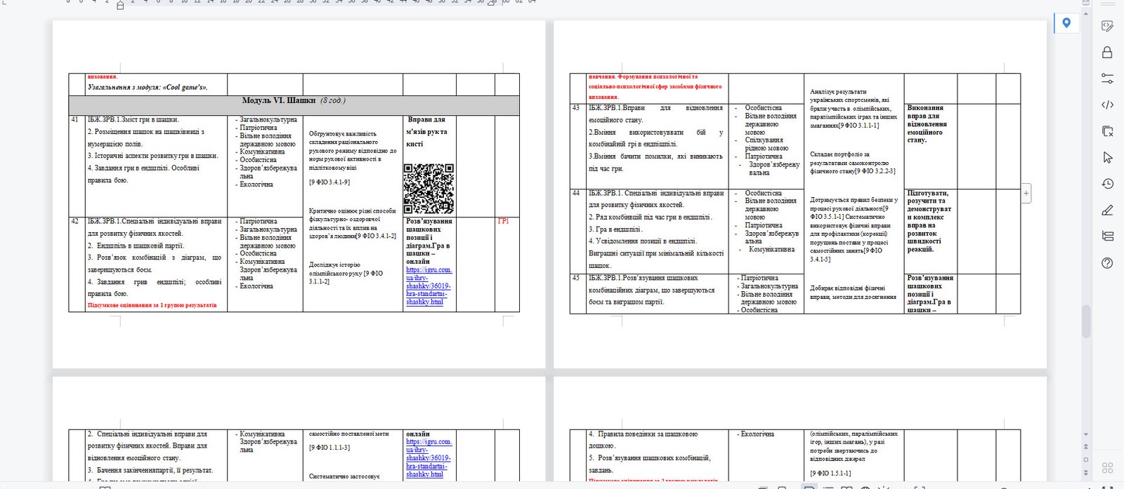Click the padlock restrict-editing icon
Screen dimensions: 1124x489
1107,53
